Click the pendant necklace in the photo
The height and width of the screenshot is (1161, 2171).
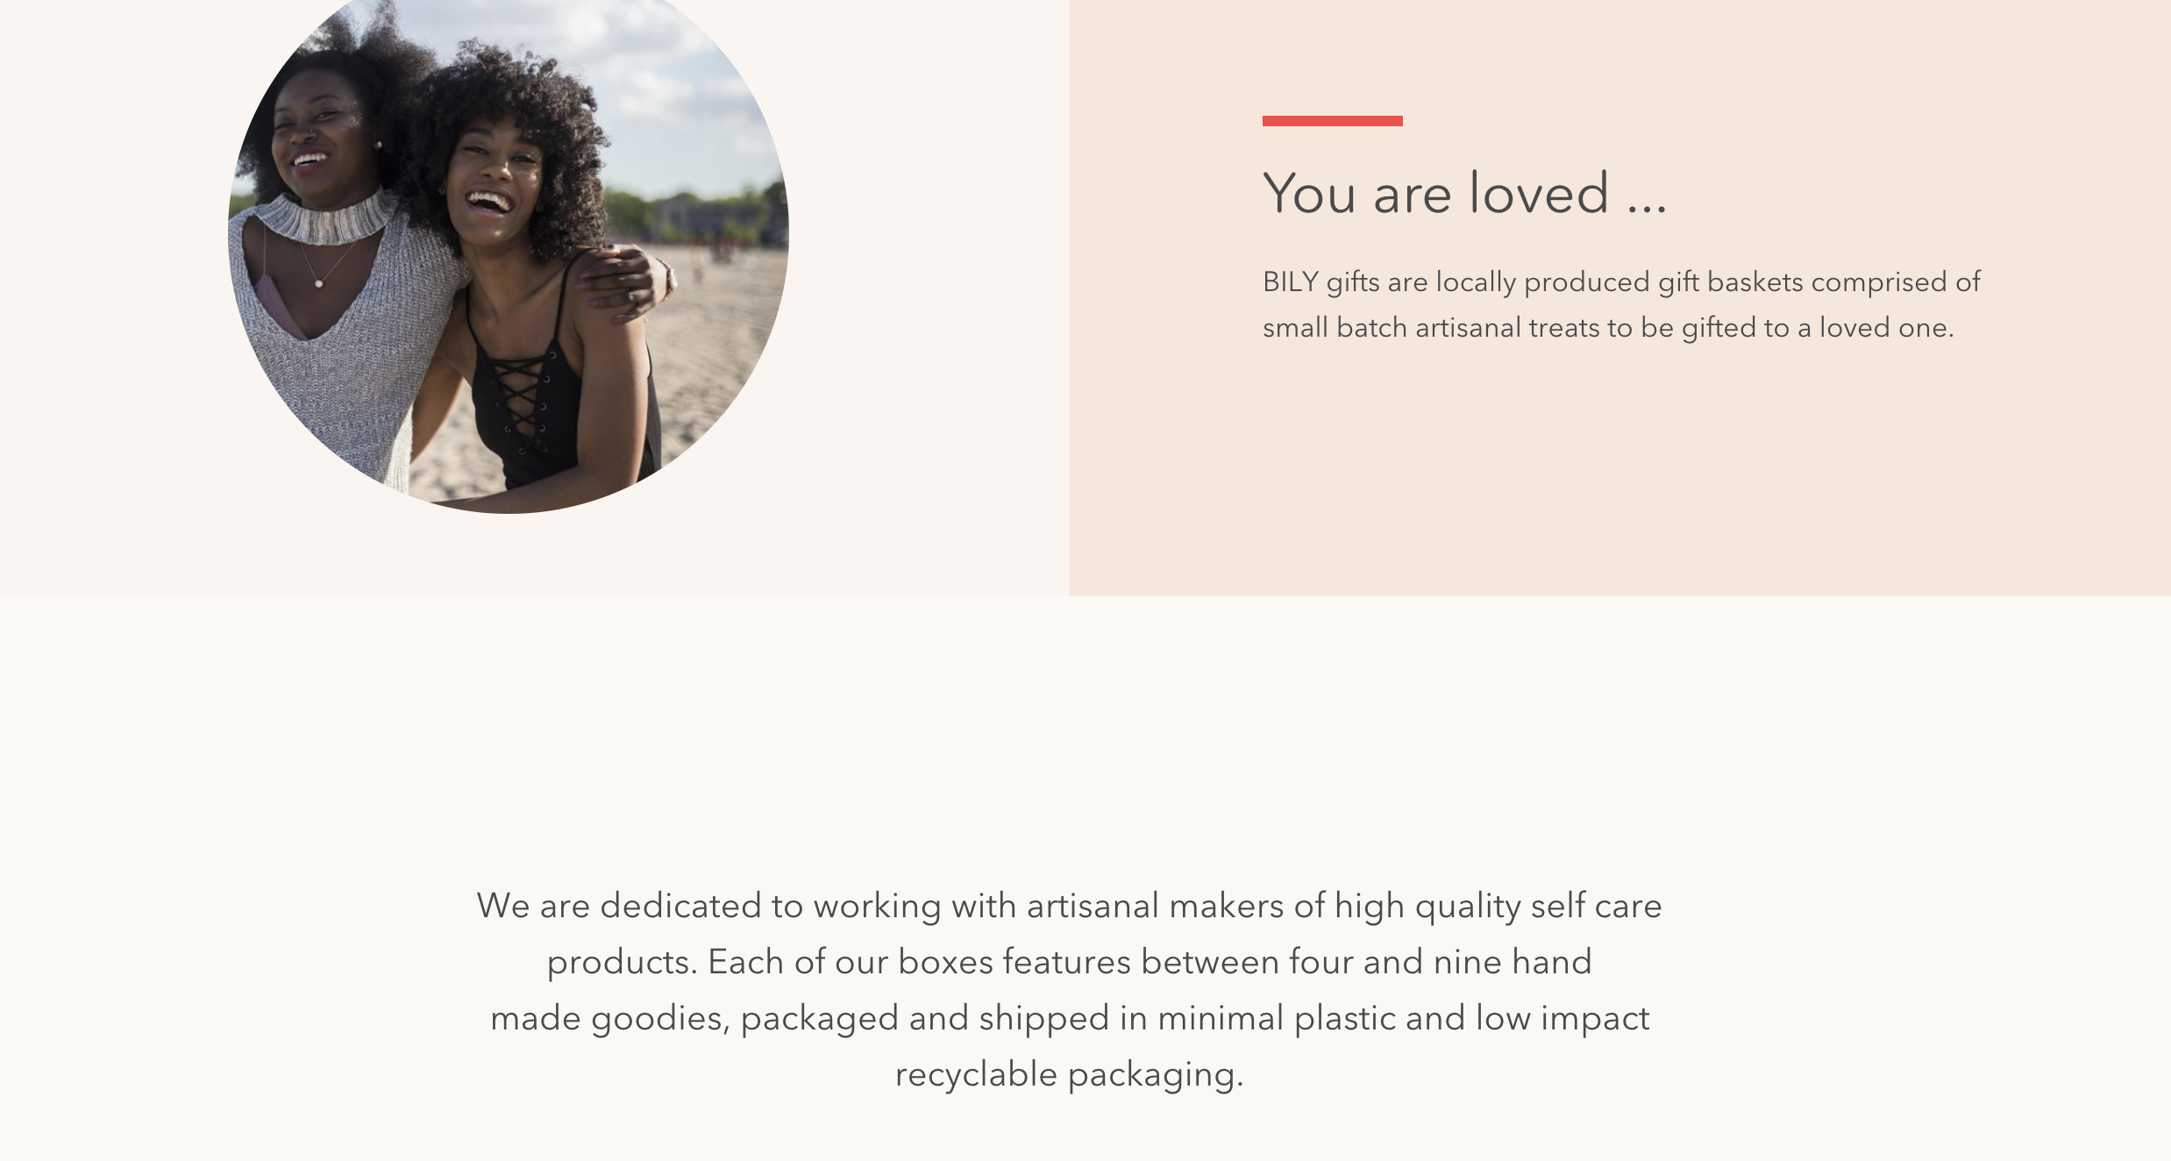319,282
